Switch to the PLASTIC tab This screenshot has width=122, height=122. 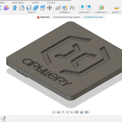[35, 3]
